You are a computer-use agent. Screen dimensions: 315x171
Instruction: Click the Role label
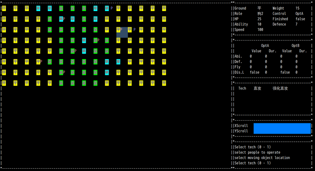[238, 14]
